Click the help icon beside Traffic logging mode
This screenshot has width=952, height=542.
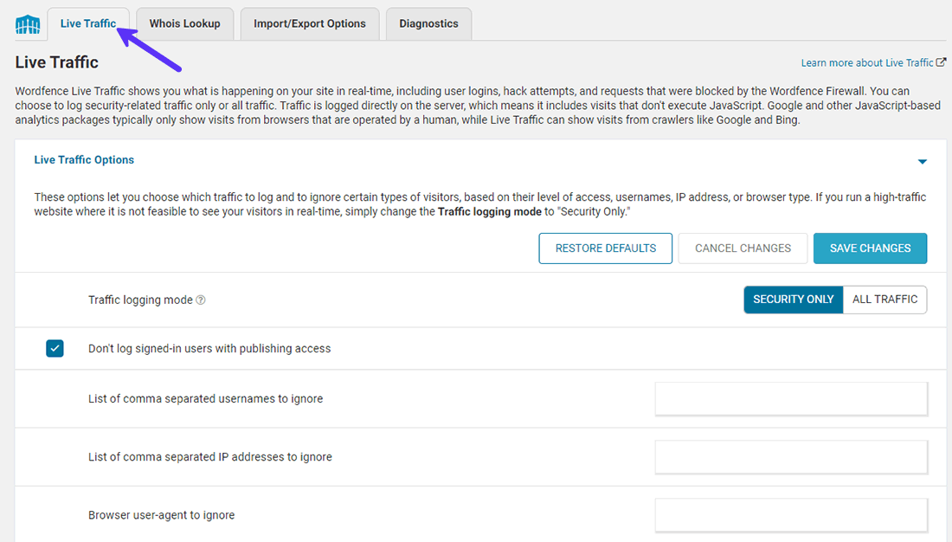pos(201,300)
